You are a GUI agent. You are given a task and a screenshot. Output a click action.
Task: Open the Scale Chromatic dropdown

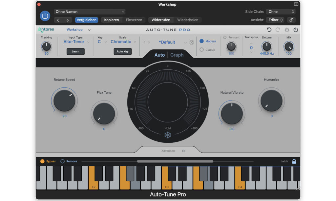tap(123, 42)
